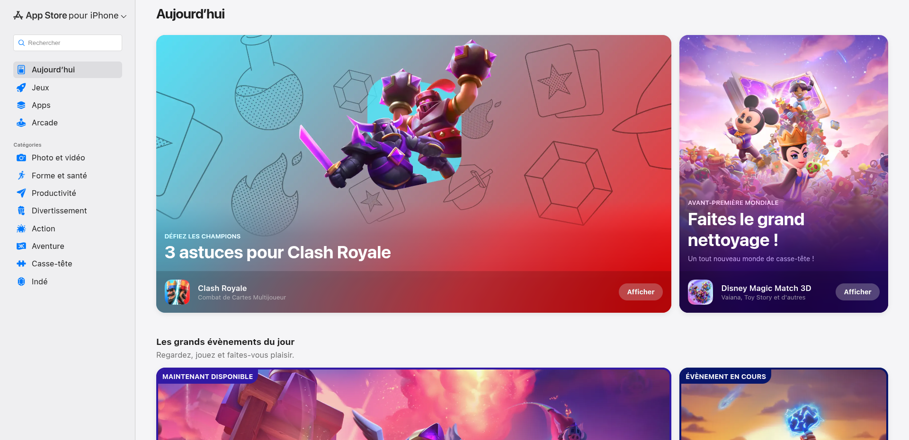Expand the App Store pour iPhone platform dropdown
Viewport: 909px width, 440px height.
(70, 16)
